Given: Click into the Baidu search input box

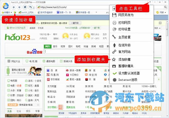Looking at the screenshot, I should point(77,52).
